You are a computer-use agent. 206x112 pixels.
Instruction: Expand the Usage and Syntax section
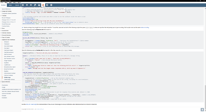coord(7,11)
